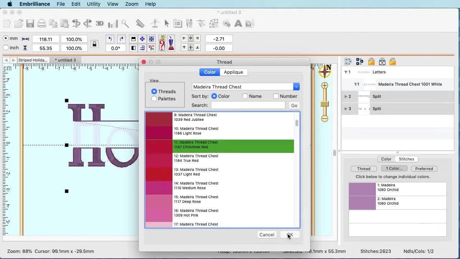Click the Preferred button

pos(424,169)
